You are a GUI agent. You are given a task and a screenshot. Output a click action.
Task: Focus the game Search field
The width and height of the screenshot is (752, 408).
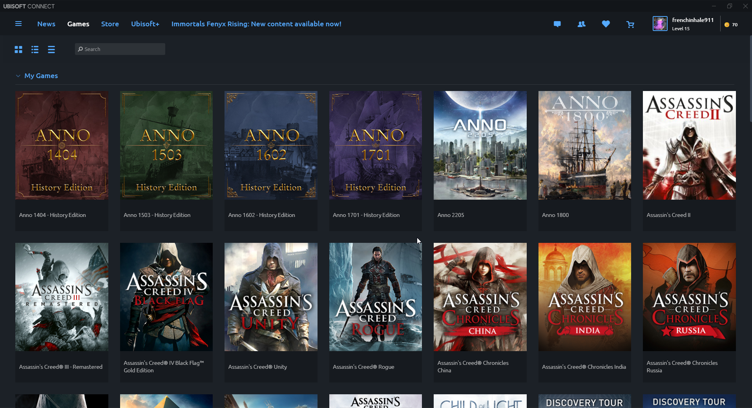[120, 49]
